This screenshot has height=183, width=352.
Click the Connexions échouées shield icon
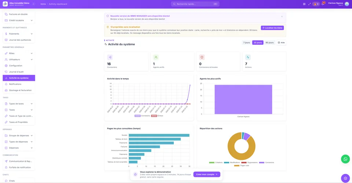(x=202, y=57)
